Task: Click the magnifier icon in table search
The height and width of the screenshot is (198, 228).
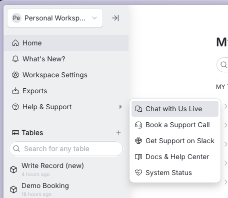Action: point(16,149)
